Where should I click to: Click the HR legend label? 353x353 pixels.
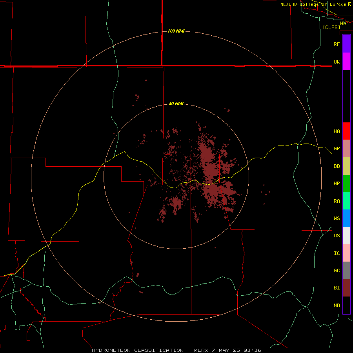point(337,184)
